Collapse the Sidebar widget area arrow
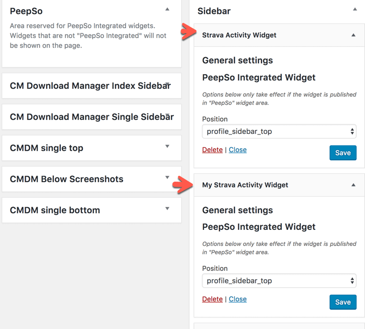Screen dimensions: 365x329 [355, 9]
